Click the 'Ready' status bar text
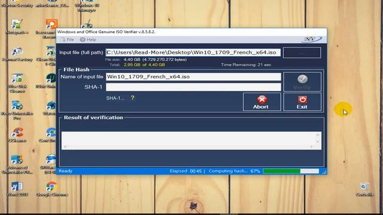 coord(65,171)
